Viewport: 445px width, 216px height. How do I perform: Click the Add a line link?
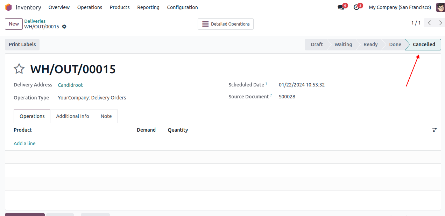(x=24, y=144)
